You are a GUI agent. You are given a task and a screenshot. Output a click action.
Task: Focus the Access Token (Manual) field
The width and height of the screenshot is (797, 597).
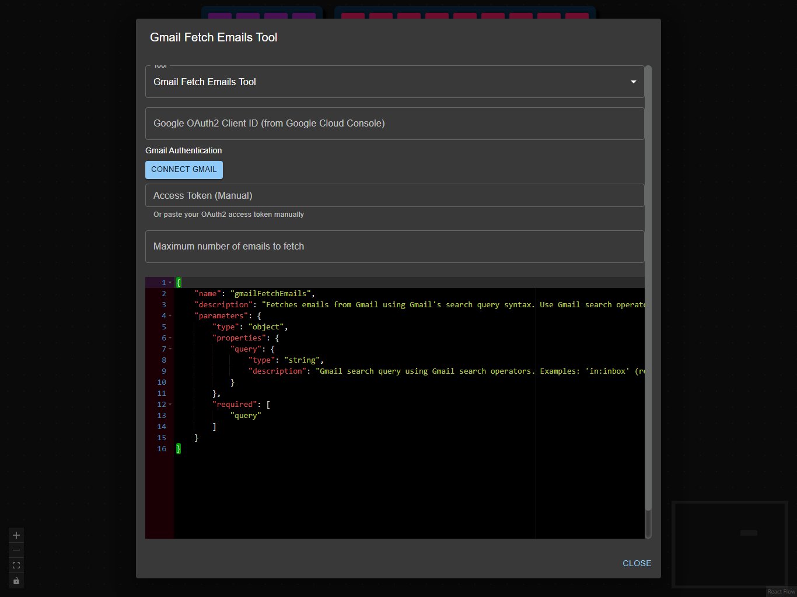[394, 195]
